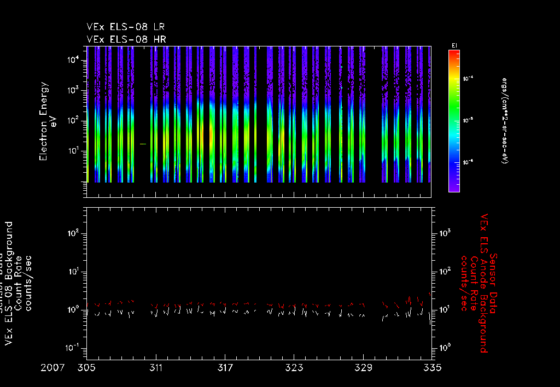Click the day 335 x-axis tick label
The image size is (560, 387).
(x=432, y=367)
